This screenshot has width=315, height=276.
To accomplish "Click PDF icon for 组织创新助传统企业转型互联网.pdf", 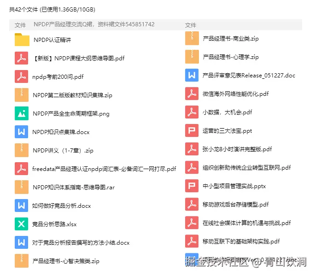I will tap(192, 167).
